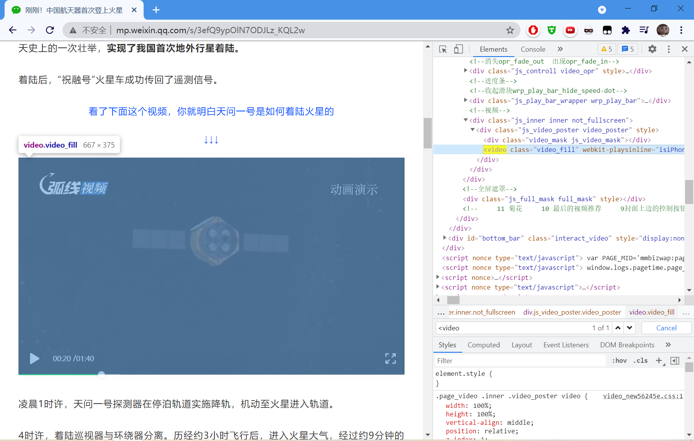Add a new style rule
The width and height of the screenshot is (694, 441).
pyautogui.click(x=659, y=361)
